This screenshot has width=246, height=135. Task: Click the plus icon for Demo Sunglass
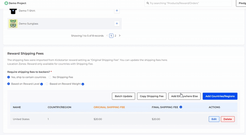coord(117,23)
